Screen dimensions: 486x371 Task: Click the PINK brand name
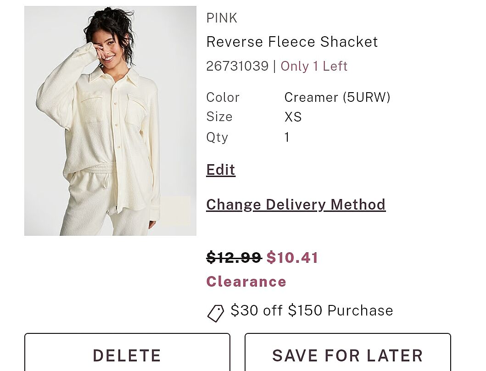[x=222, y=18]
